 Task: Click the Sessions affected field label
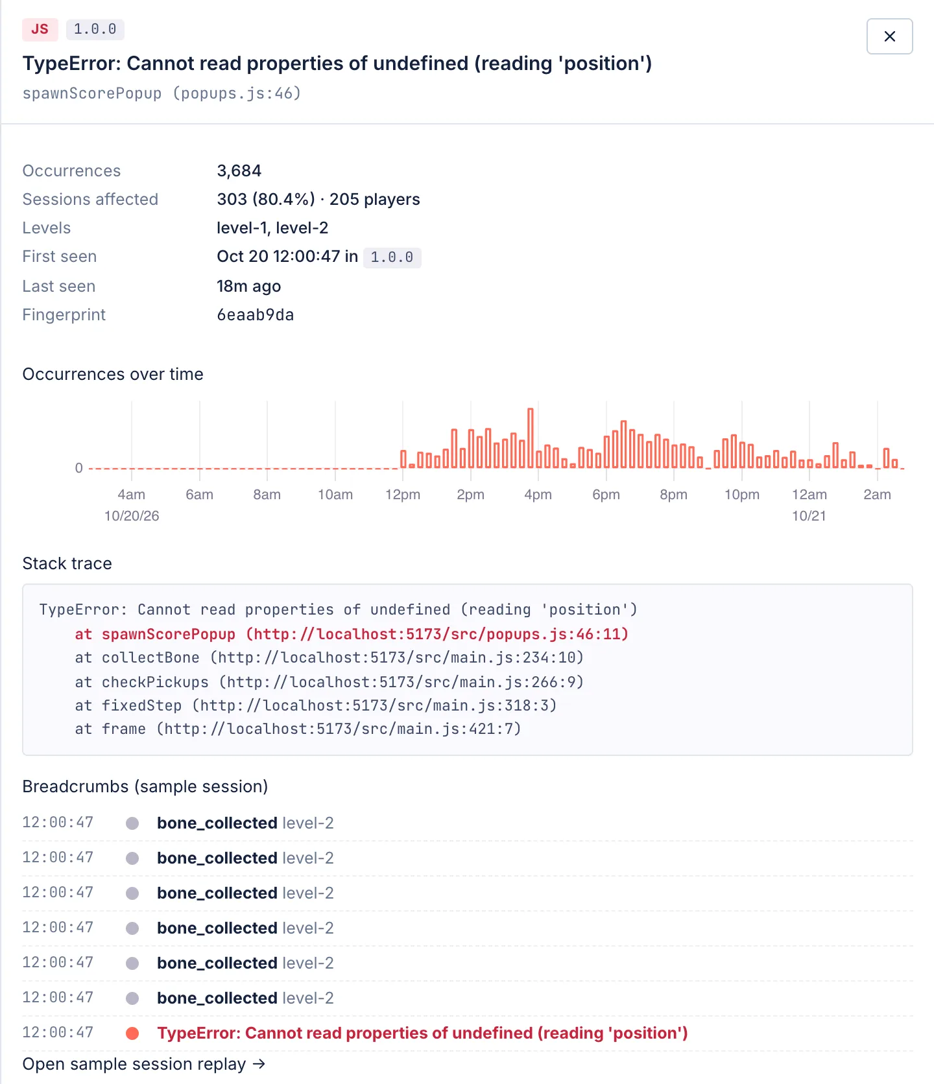[90, 199]
